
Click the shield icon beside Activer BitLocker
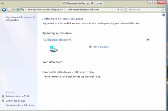[x=90, y=47]
